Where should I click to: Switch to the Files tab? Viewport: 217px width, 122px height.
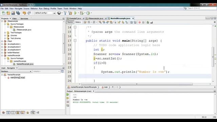(x=14, y=19)
